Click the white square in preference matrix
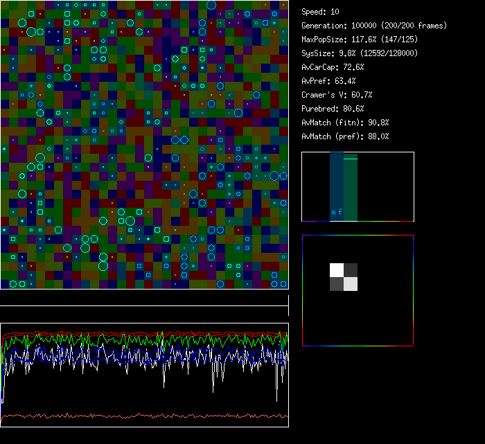This screenshot has height=444, width=485. coord(337,270)
